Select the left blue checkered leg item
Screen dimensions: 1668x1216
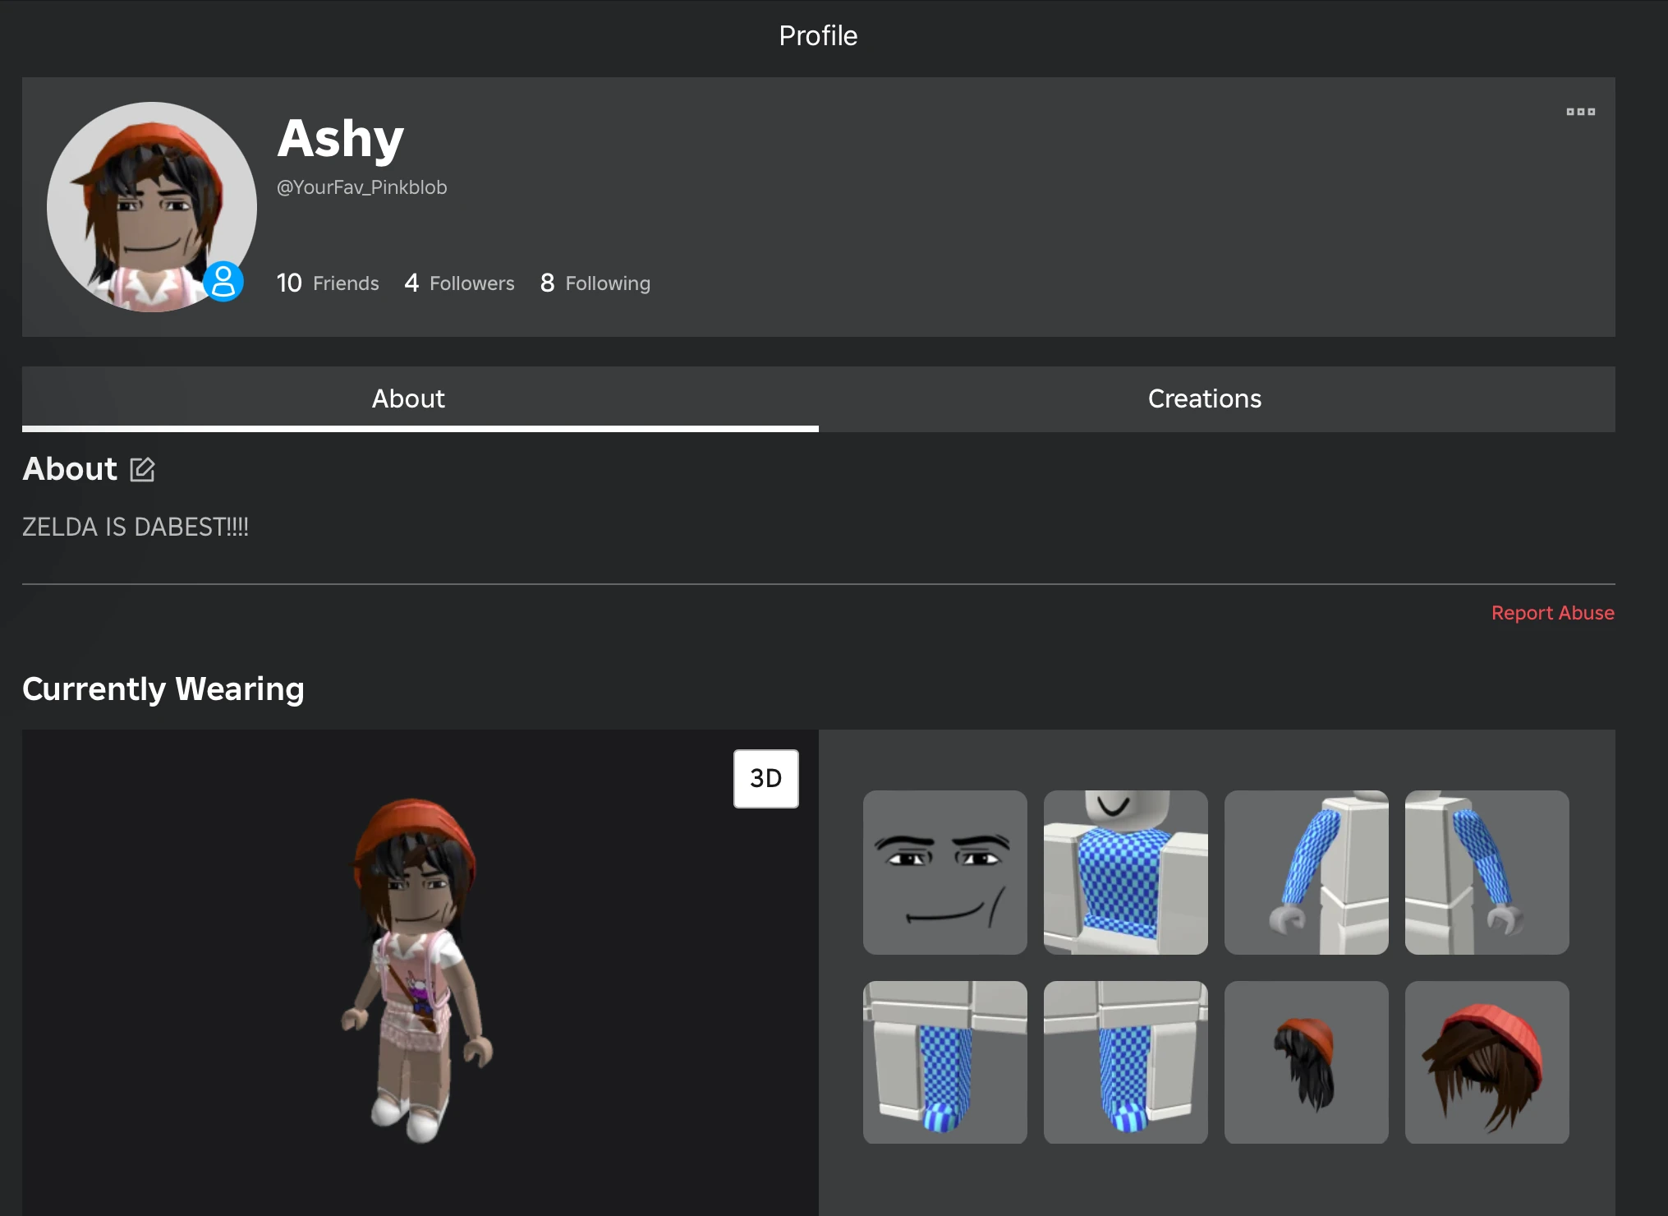(944, 1062)
